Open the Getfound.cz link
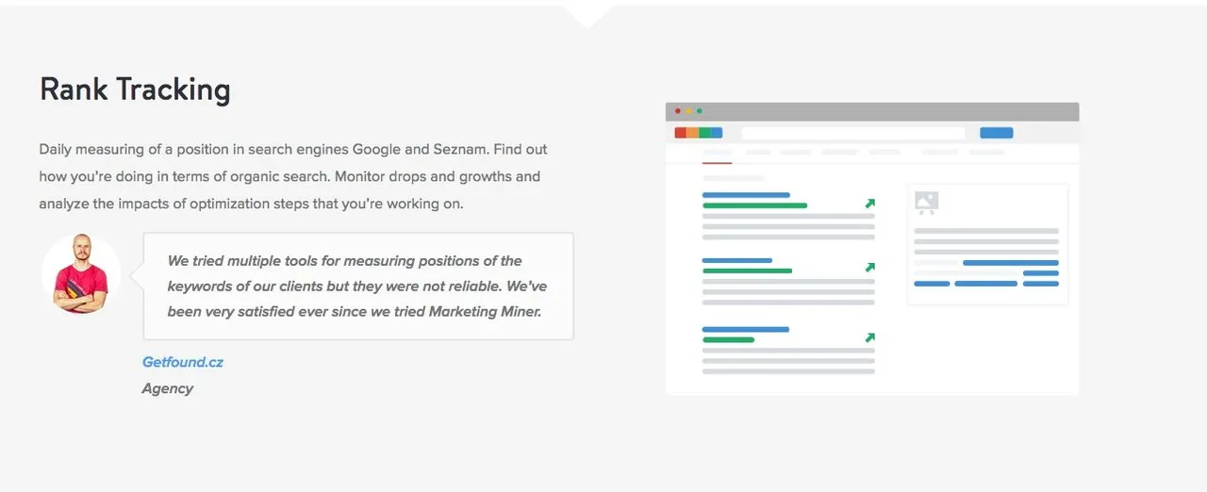Viewport: 1207px width, 492px height. (183, 362)
